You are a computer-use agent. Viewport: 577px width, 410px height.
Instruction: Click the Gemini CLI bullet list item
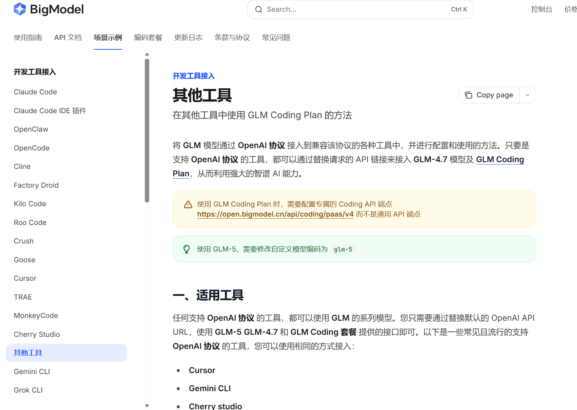(x=210, y=389)
